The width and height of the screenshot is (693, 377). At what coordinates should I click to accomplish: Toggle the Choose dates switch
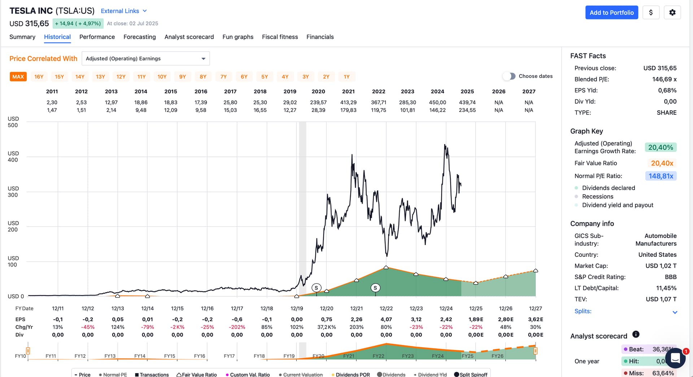pyautogui.click(x=509, y=76)
